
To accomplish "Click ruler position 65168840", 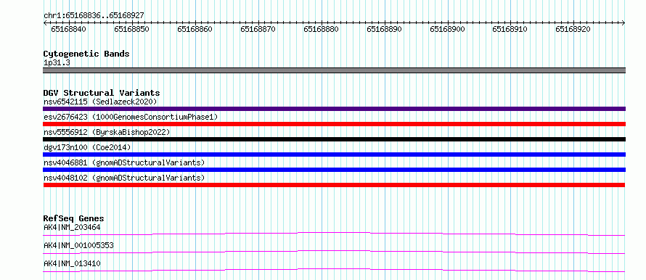I will (69, 29).
